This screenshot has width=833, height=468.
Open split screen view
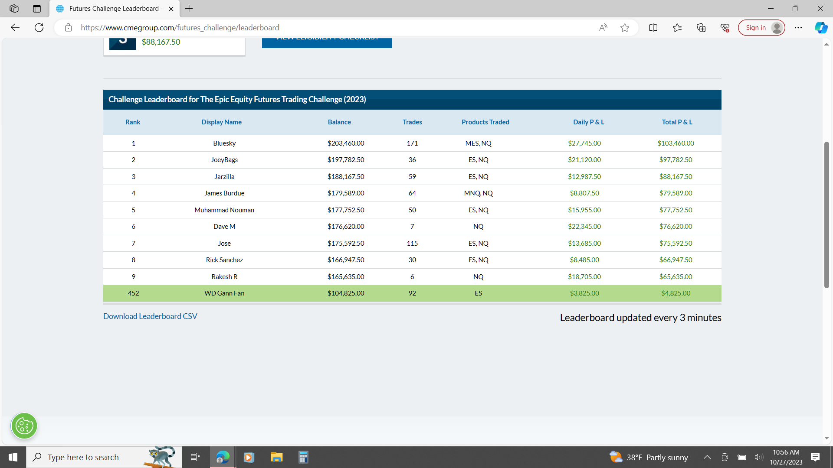coord(653,28)
